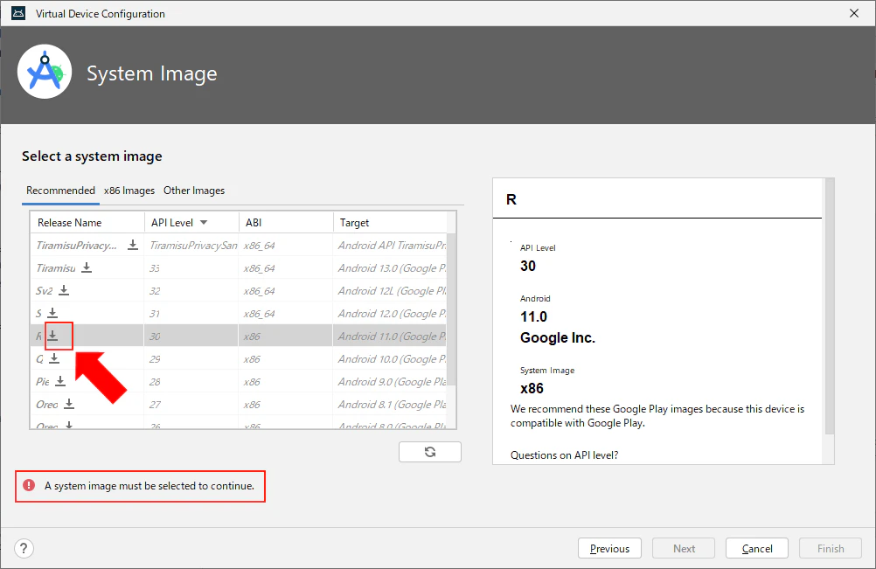Sort by API Level column arrow
876x569 pixels.
[204, 222]
